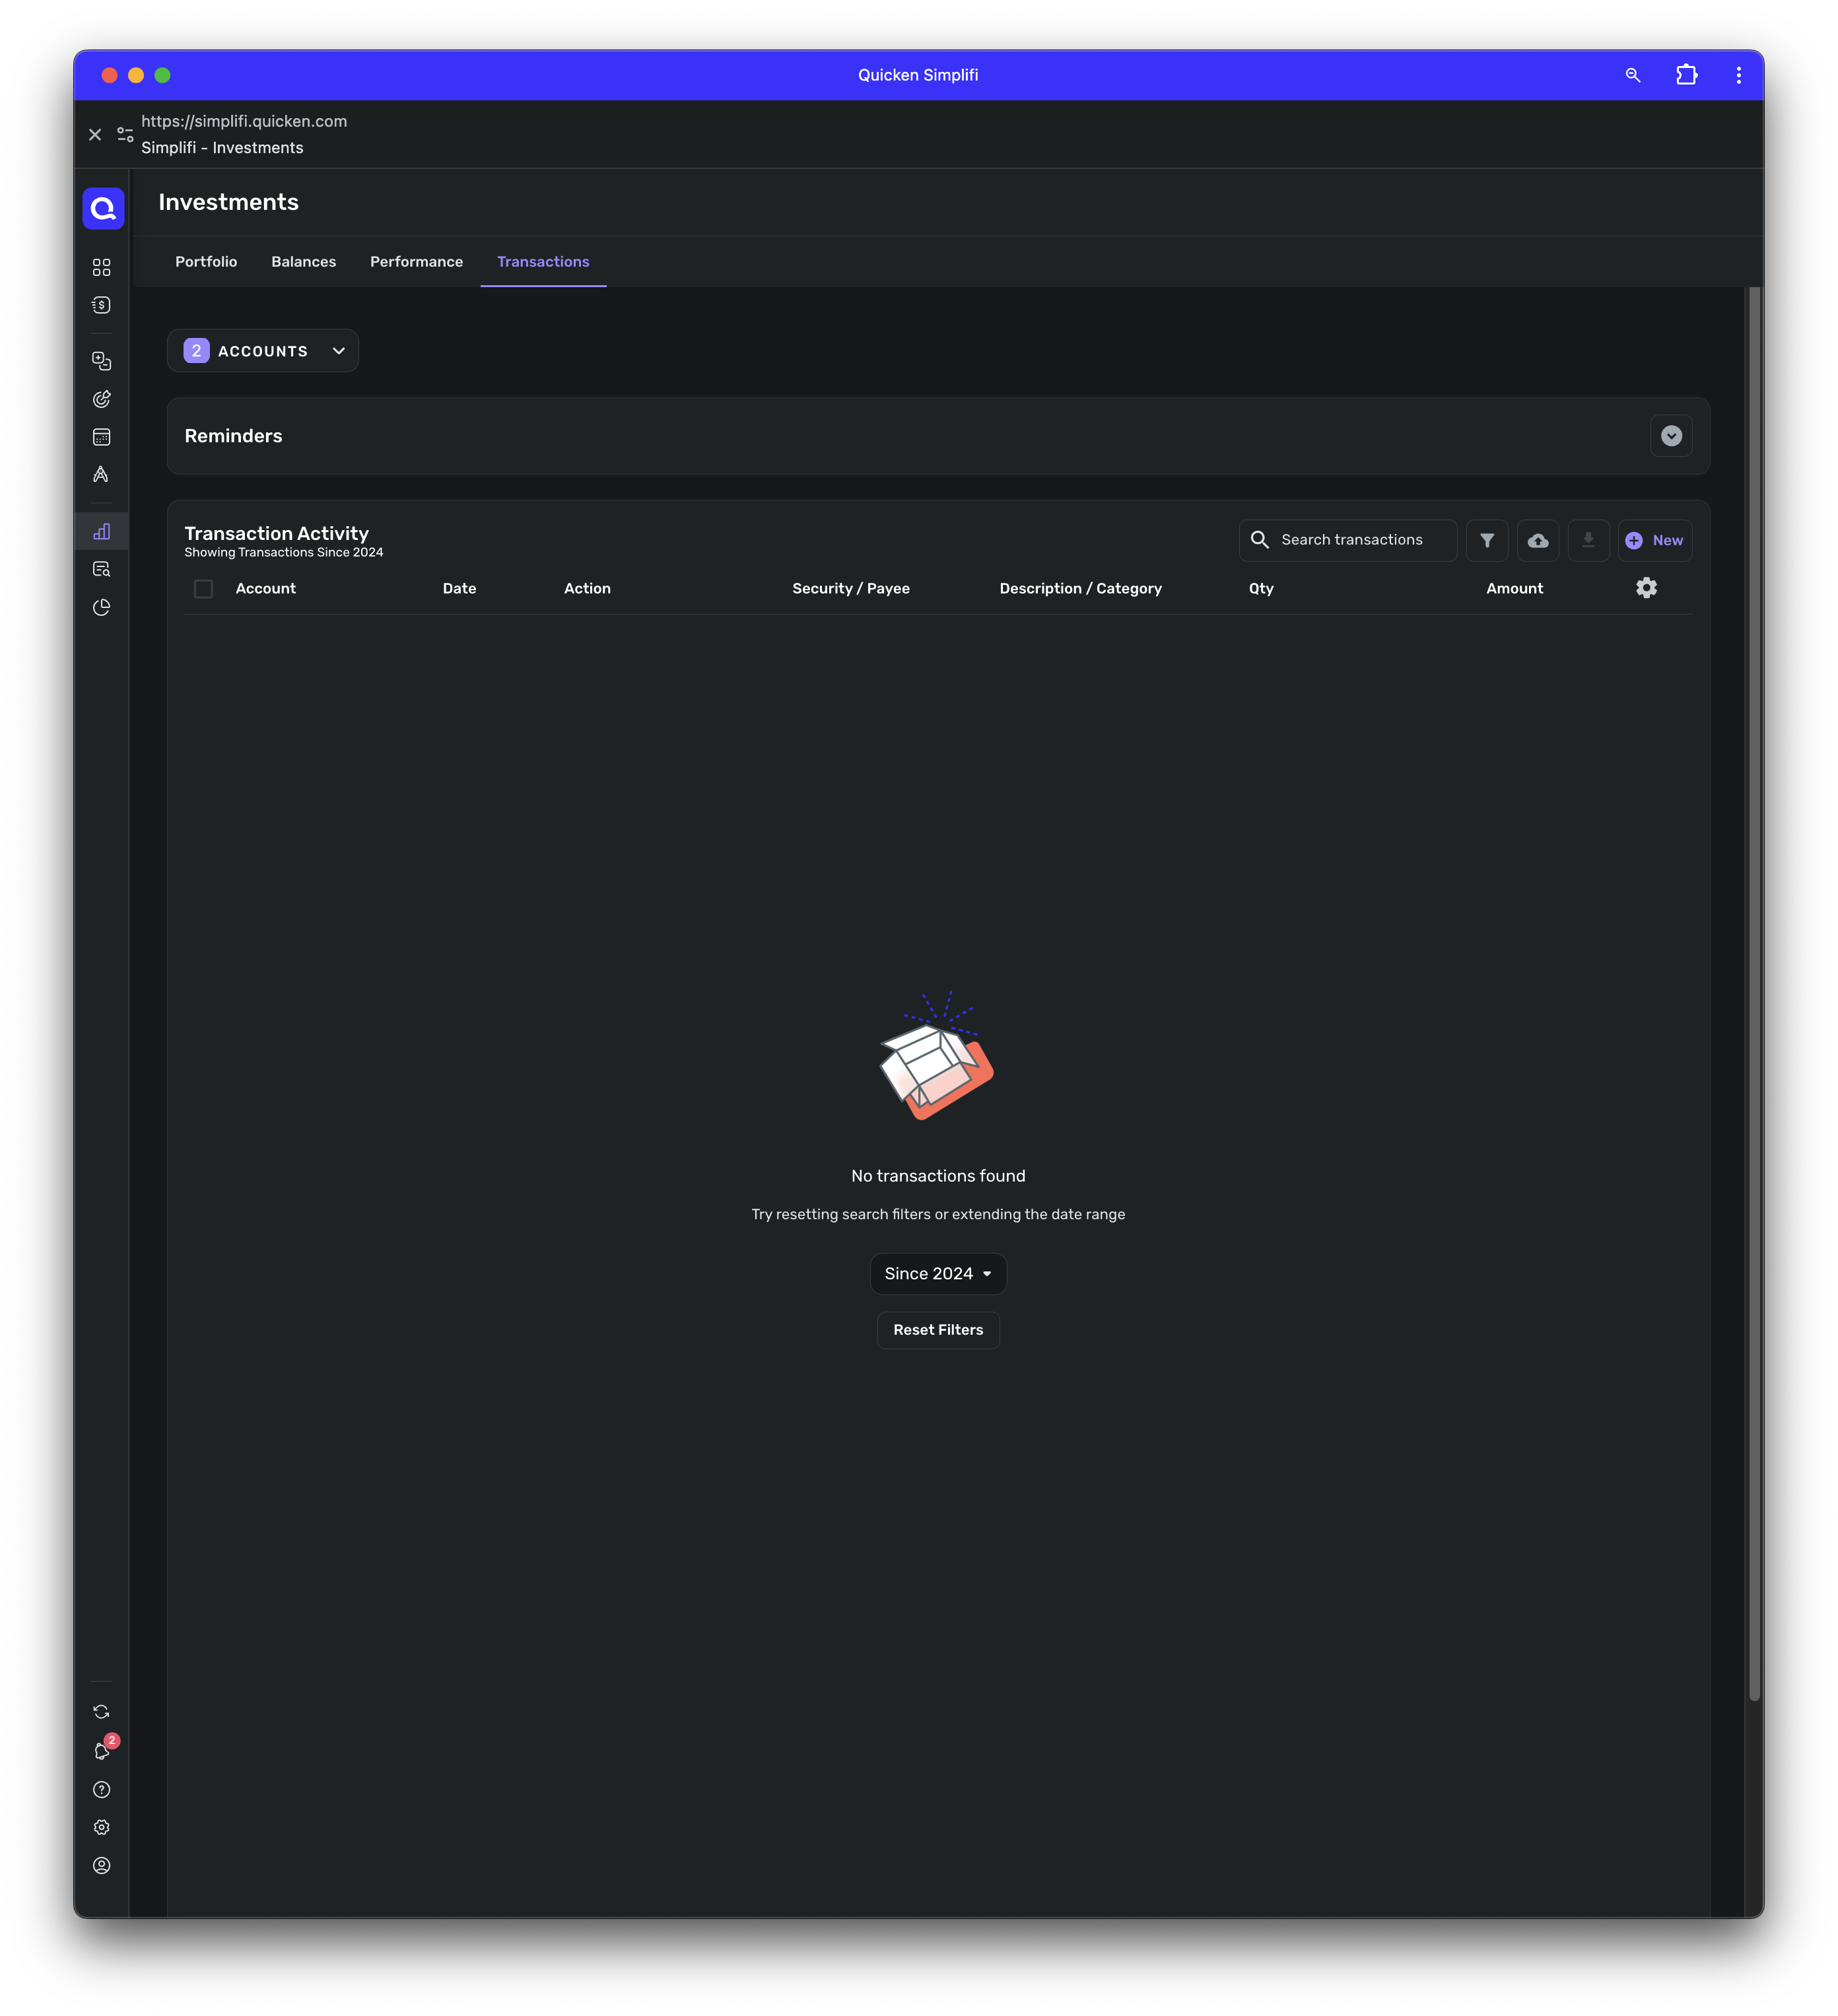Image resolution: width=1838 pixels, height=2016 pixels.
Task: Click the vertical page scrollbar
Action: pos(1754,990)
